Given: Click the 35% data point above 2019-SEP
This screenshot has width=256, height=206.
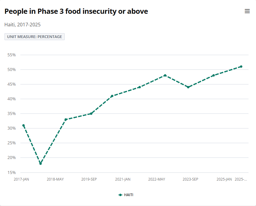Looking at the screenshot, I should (x=91, y=113).
